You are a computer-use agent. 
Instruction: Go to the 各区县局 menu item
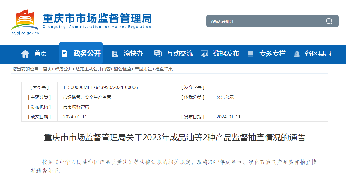point(318,53)
